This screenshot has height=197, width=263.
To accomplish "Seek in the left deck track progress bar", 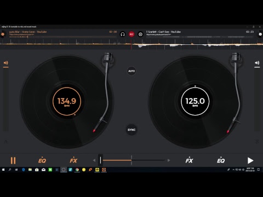I will coord(63,37).
